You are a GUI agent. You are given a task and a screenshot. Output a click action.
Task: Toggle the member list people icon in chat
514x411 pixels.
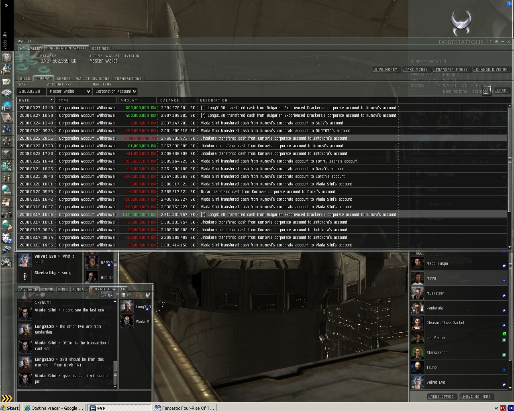click(x=147, y=295)
